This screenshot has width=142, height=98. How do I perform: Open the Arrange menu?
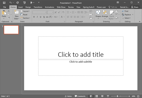point(105,14)
